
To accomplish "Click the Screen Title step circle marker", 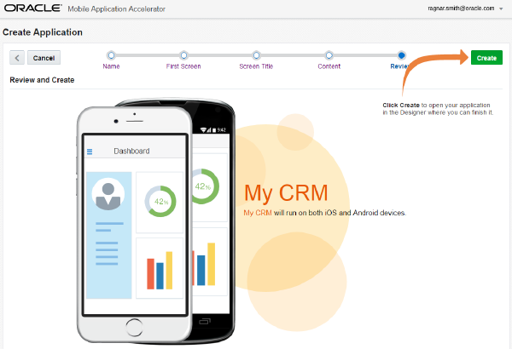I will [x=256, y=55].
